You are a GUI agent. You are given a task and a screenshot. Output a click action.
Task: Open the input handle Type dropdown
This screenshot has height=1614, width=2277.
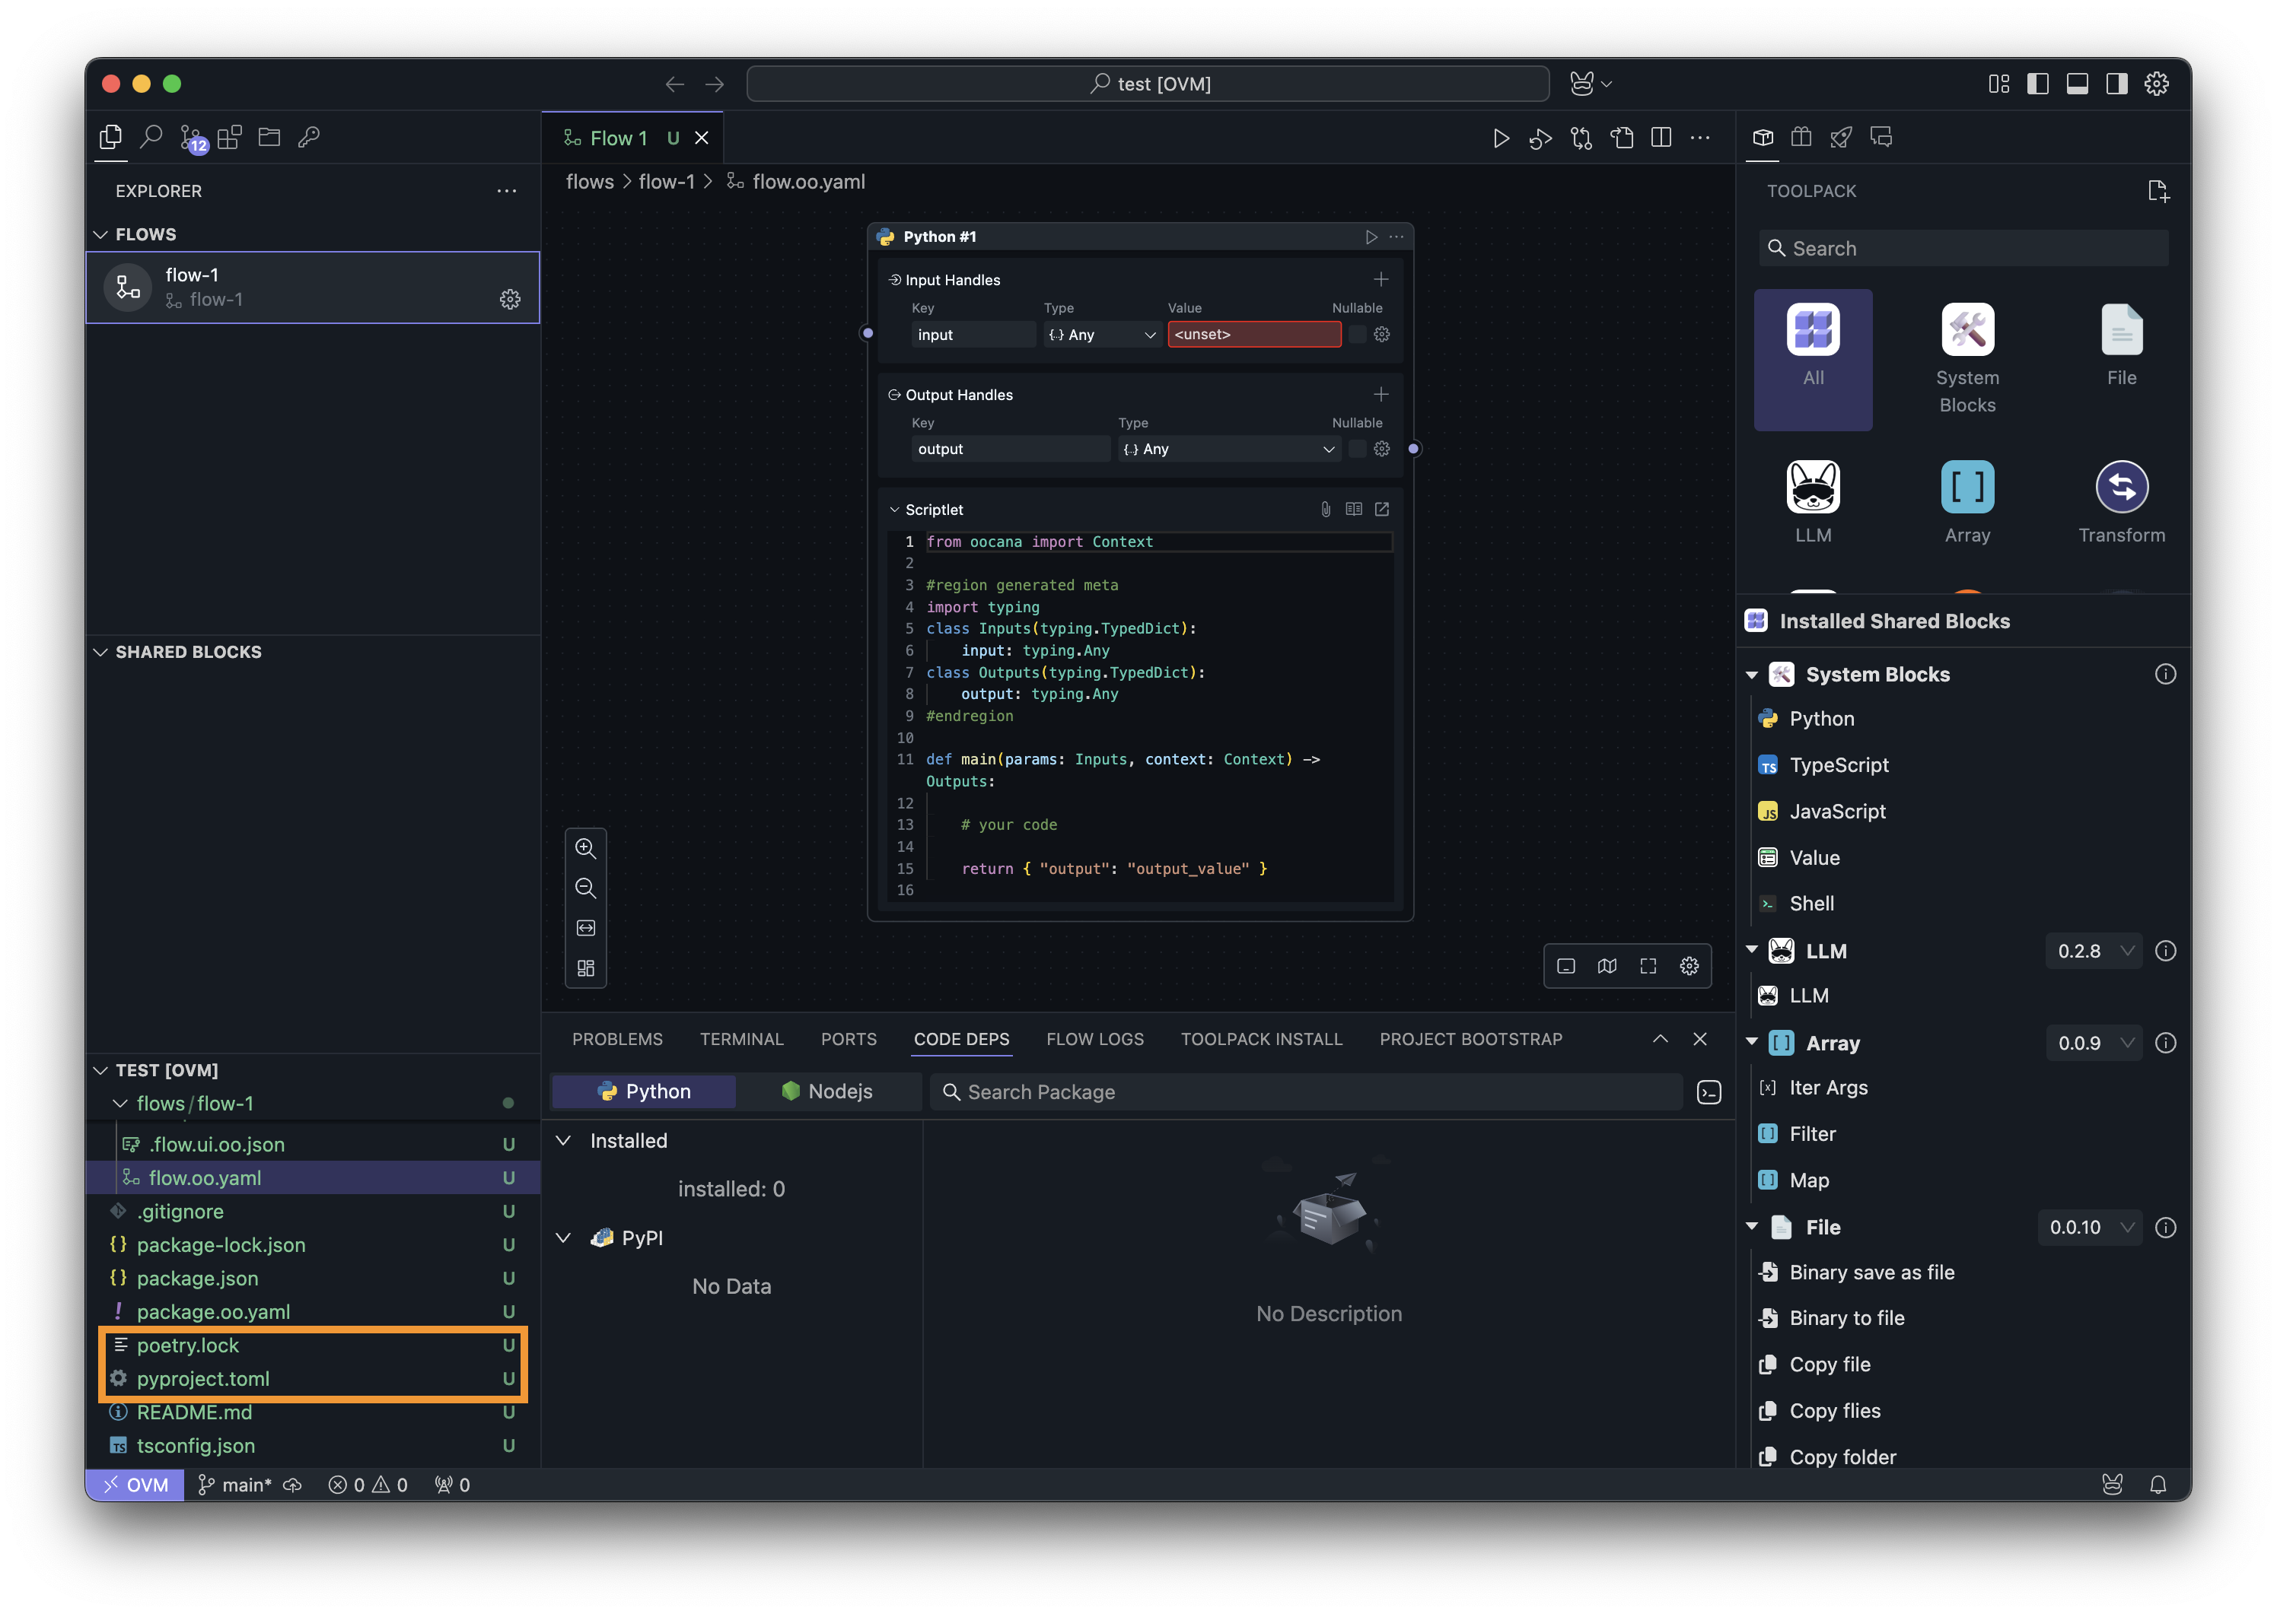point(1100,335)
